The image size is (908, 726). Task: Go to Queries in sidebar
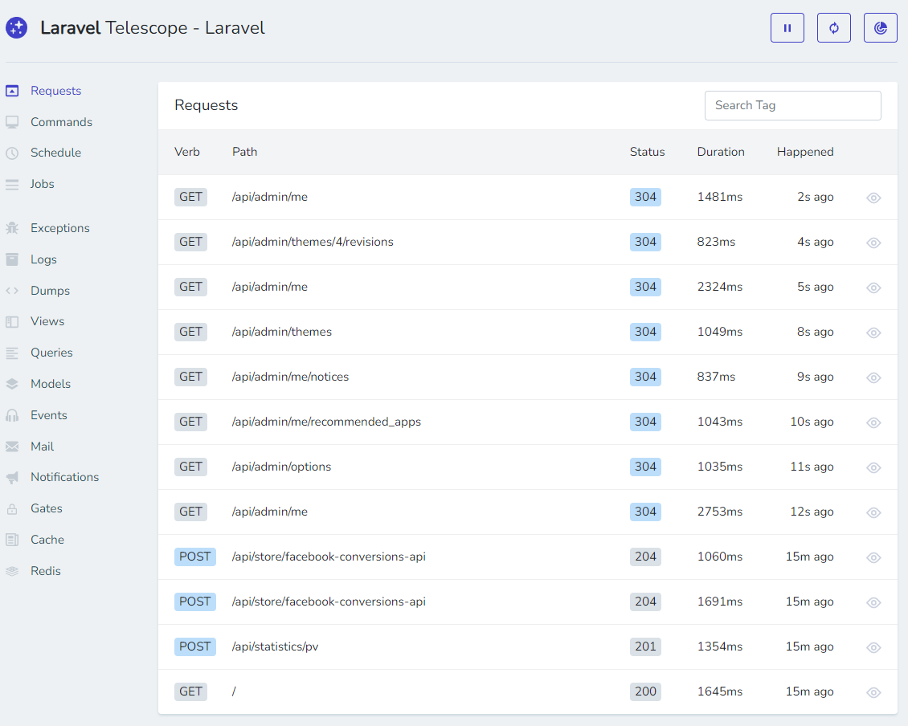click(x=51, y=353)
